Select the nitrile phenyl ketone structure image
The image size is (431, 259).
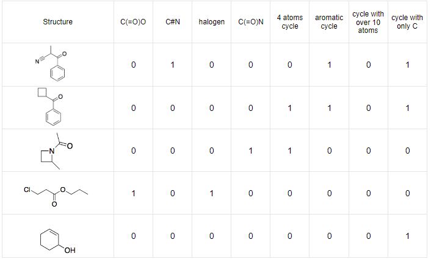51,63
